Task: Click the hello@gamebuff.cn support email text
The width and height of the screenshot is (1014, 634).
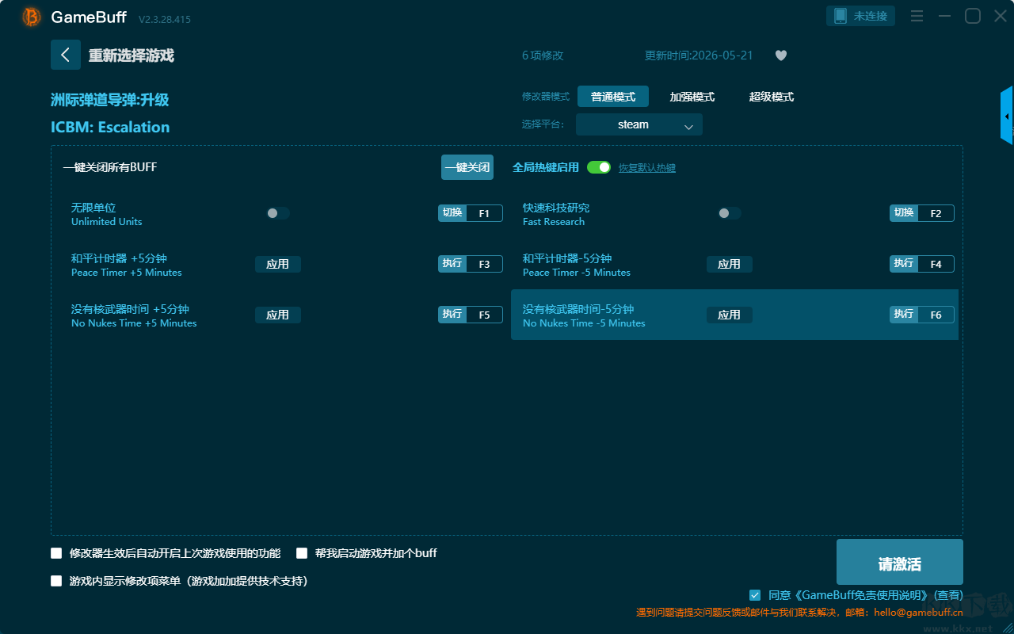Action: pos(919,612)
